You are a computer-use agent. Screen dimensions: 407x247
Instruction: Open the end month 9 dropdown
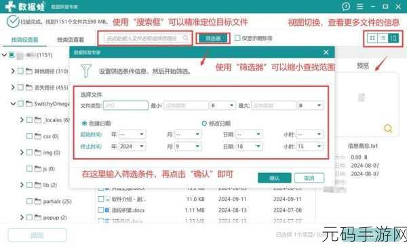click(x=188, y=147)
